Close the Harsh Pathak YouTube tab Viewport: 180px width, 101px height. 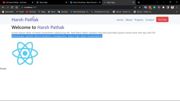tap(33, 3)
